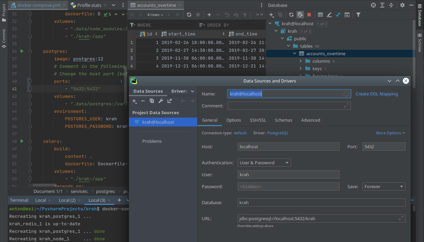Open the filter funnel in Database toolbar
This screenshot has height=242, width=424.
pos(358,15)
